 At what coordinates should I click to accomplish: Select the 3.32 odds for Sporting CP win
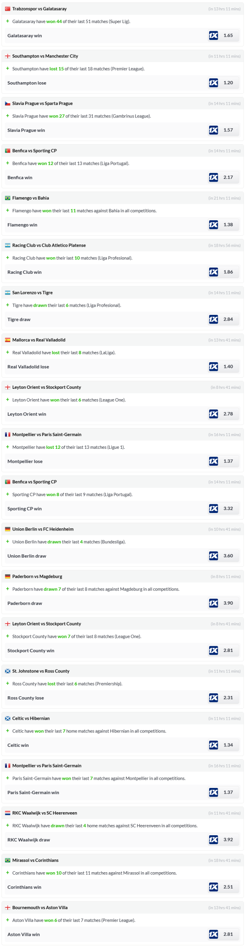(228, 508)
